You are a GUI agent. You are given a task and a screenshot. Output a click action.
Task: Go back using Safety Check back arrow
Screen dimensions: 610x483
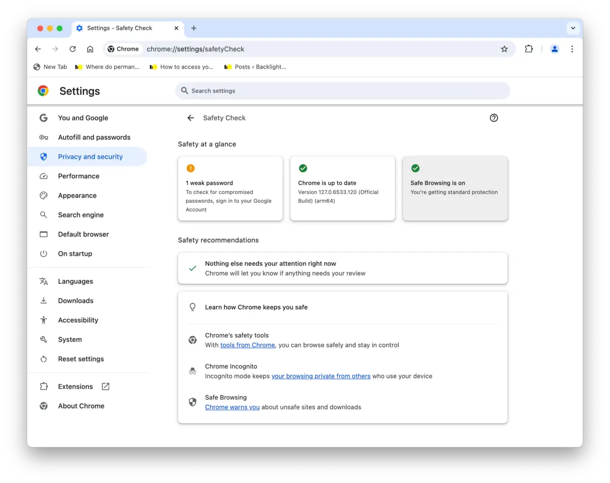coord(191,118)
